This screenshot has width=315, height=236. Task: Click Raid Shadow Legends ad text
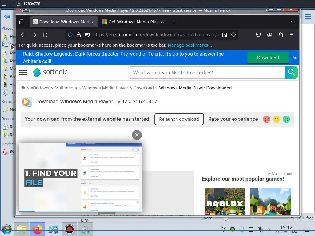[123, 57]
